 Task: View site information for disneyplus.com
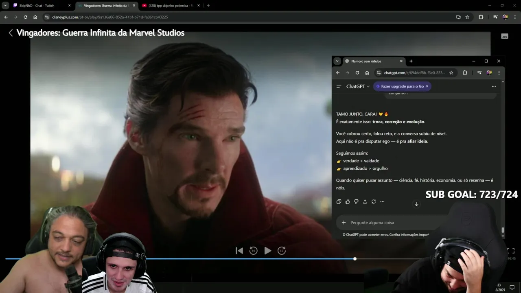[47, 17]
